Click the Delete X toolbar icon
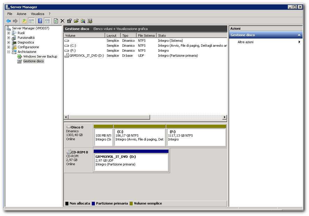The height and width of the screenshot is (216, 309). coord(63,21)
